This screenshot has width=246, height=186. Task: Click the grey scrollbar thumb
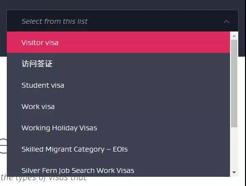point(234,84)
